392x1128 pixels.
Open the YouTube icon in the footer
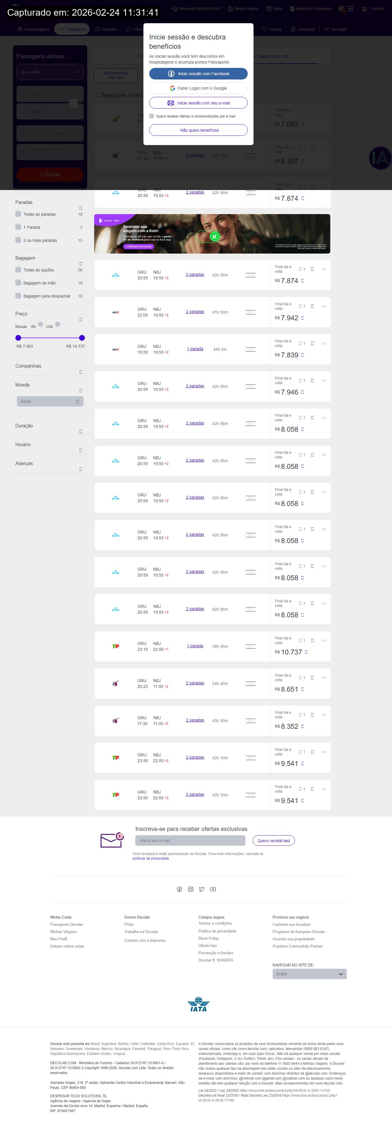(213, 889)
